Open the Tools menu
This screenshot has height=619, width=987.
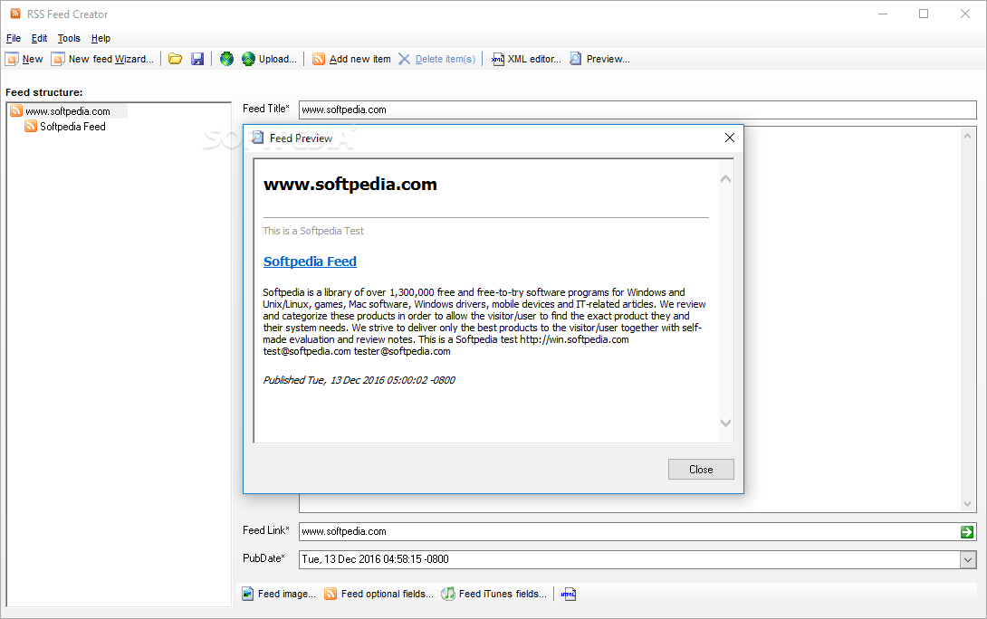tap(69, 38)
